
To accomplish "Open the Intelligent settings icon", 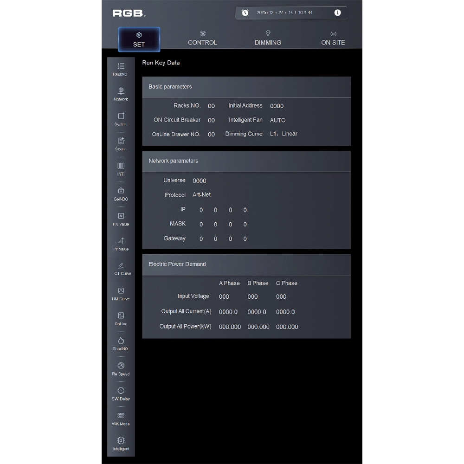I will click(x=121, y=443).
